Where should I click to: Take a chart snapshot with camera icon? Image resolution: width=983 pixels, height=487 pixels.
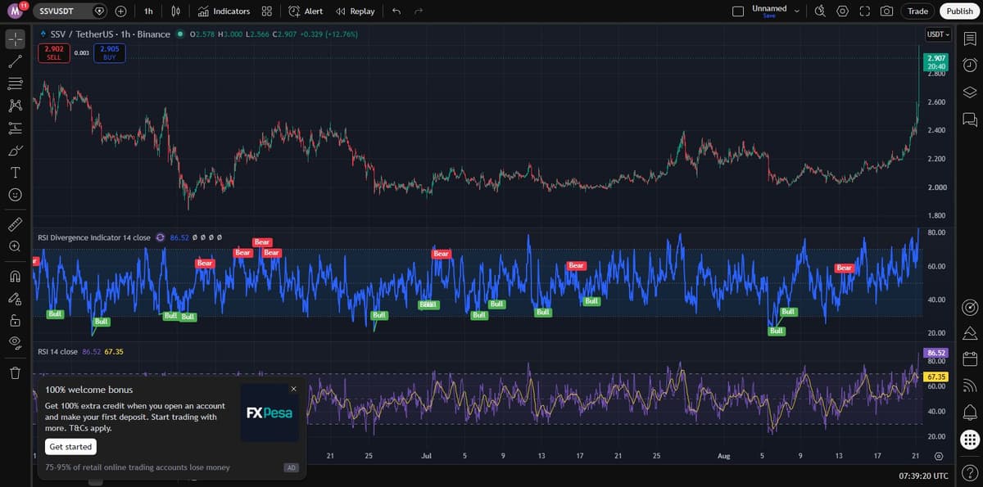pyautogui.click(x=886, y=11)
